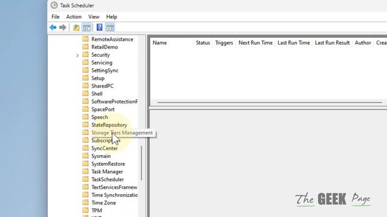Select the Sysmain tree label

[101, 156]
